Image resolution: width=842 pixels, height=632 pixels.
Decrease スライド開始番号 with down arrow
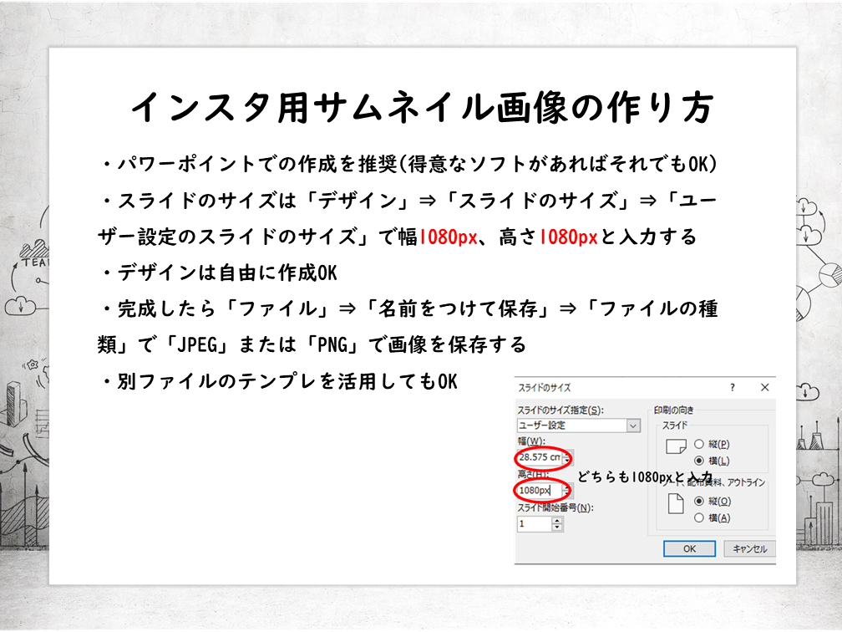pos(557,528)
